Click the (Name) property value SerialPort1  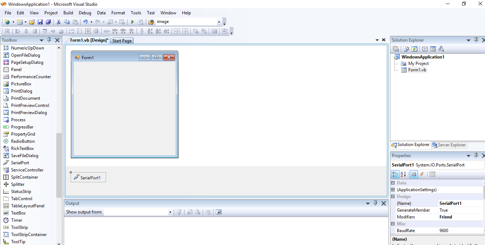(461, 203)
